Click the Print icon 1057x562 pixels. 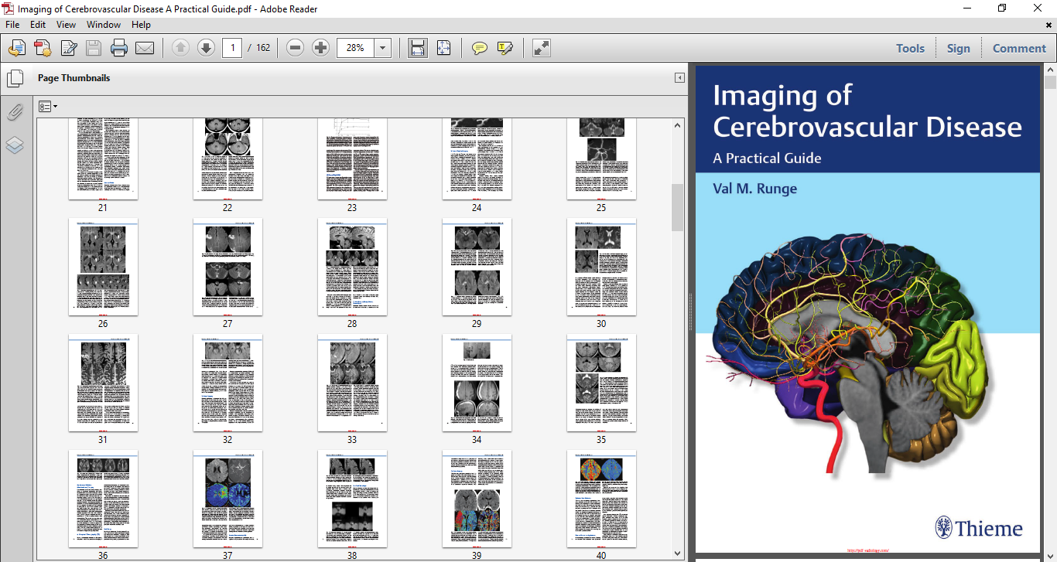[119, 48]
